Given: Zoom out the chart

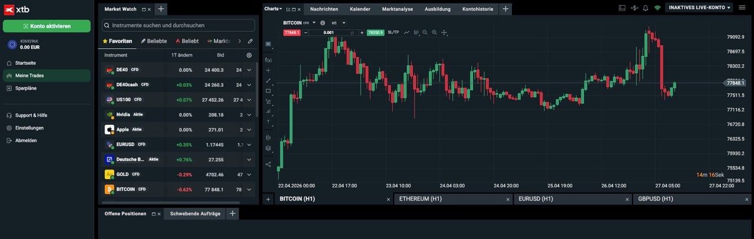Looking at the screenshot, I should (425, 32).
